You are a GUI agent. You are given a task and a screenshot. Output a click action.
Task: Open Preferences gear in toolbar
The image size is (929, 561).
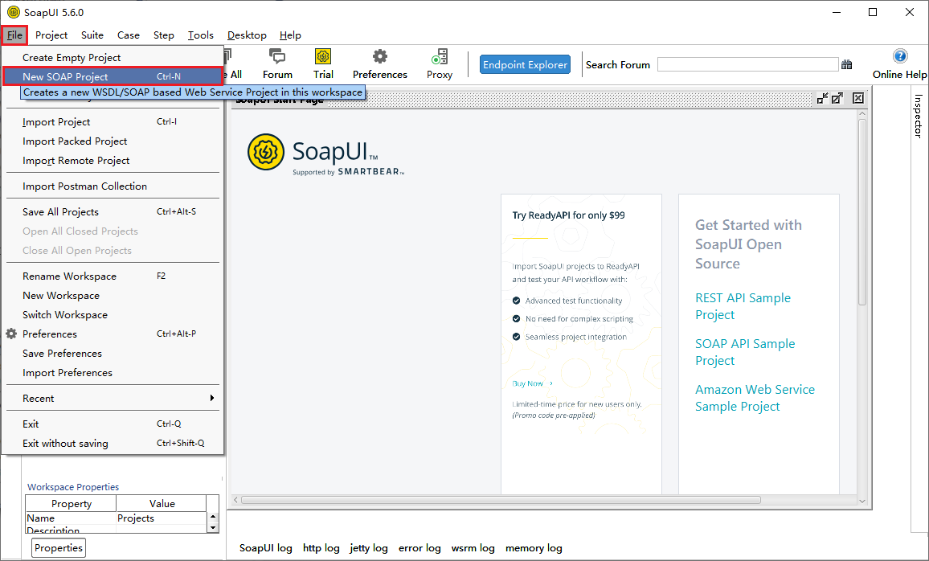[380, 64]
